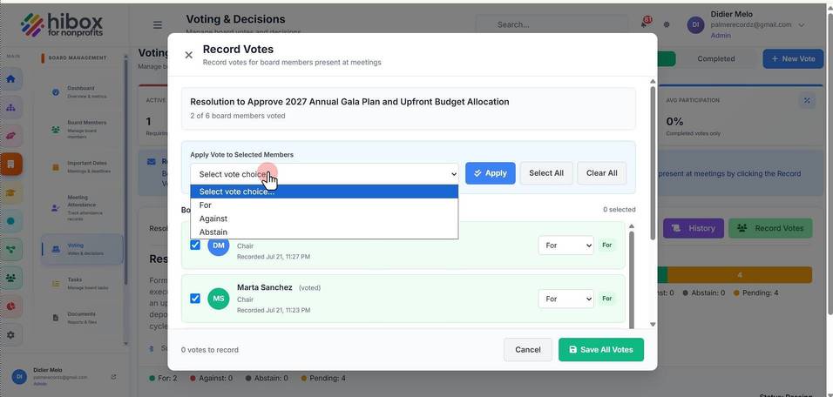Expand the user account chevron in header

pyautogui.click(x=802, y=25)
